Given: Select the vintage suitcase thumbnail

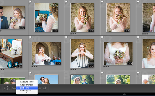Looking at the screenshot, I should [11, 53].
